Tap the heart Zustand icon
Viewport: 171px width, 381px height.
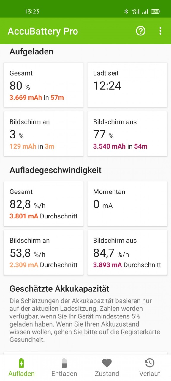click(x=107, y=363)
